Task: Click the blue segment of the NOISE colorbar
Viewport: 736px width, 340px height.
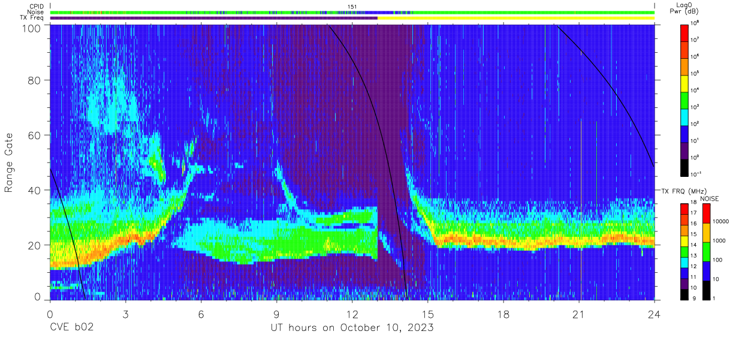Action: 706,271
